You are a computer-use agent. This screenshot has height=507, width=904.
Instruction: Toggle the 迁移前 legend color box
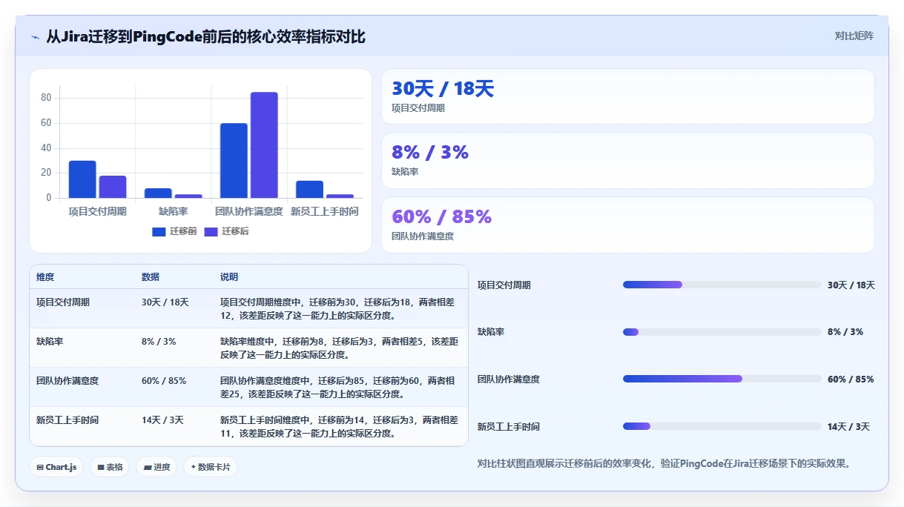click(159, 231)
